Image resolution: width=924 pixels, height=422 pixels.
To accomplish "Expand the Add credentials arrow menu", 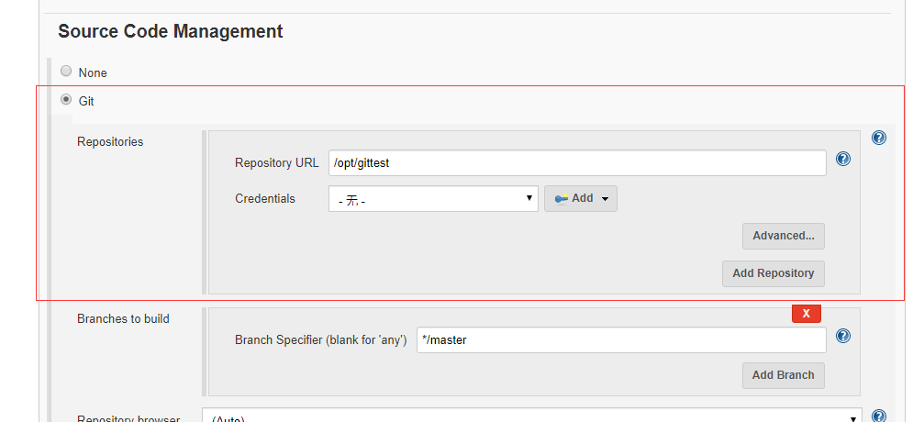I will tap(605, 199).
